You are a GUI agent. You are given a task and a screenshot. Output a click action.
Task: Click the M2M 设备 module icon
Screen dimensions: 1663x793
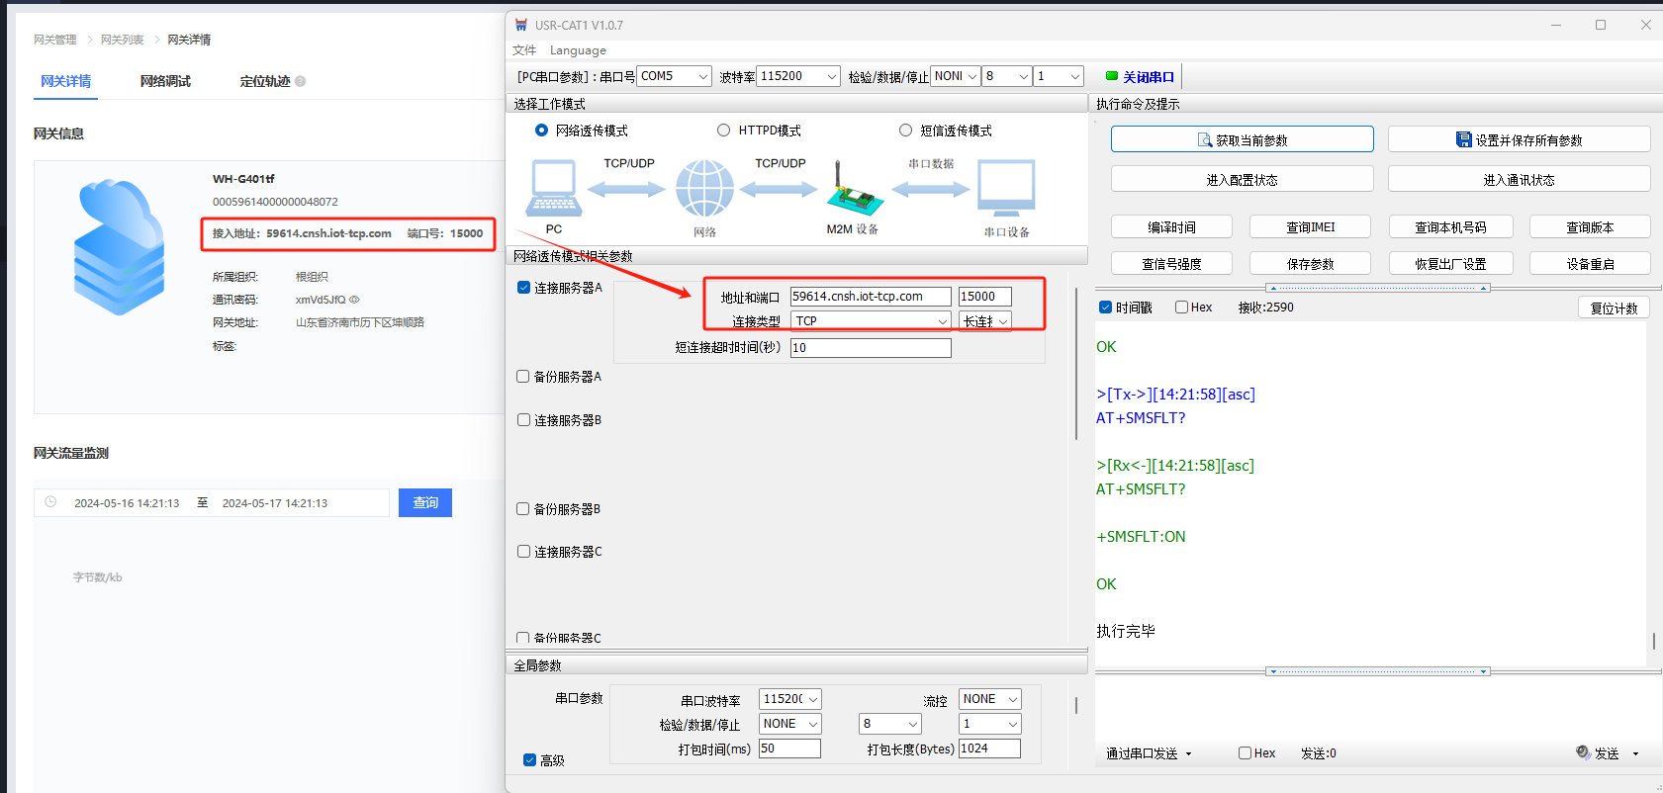coord(854,188)
